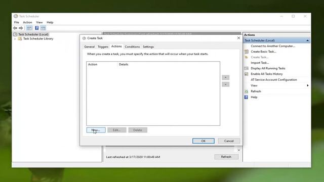This screenshot has width=324, height=182.
Task: Confirm the dialog with OK
Action: point(204,141)
